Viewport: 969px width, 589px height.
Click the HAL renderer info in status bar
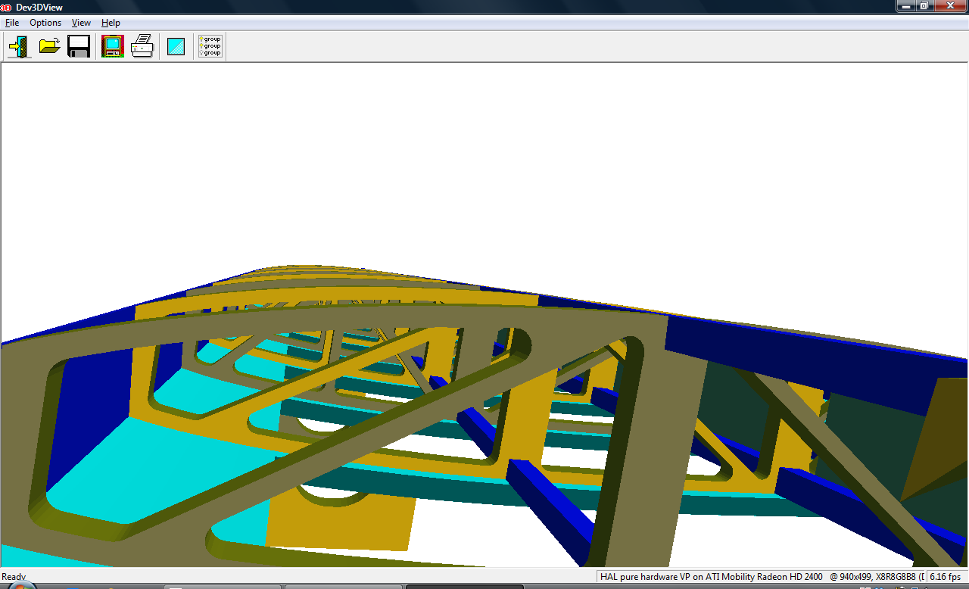coord(710,577)
